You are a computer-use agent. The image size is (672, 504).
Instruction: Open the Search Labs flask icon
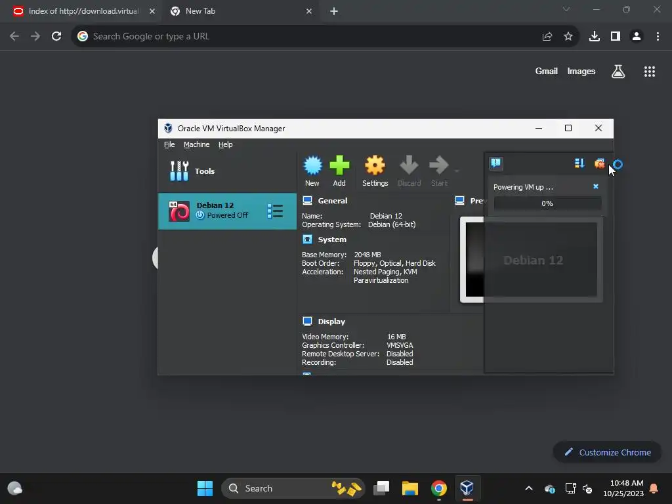pyautogui.click(x=618, y=72)
